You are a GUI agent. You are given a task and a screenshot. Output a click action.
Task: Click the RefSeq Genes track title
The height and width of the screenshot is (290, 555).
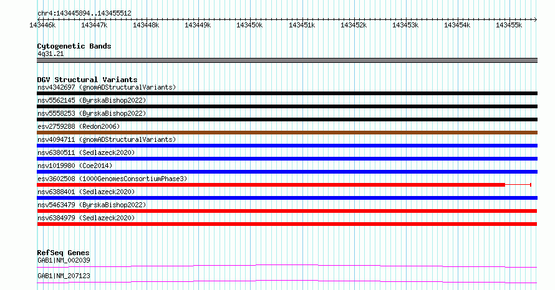[x=63, y=253]
